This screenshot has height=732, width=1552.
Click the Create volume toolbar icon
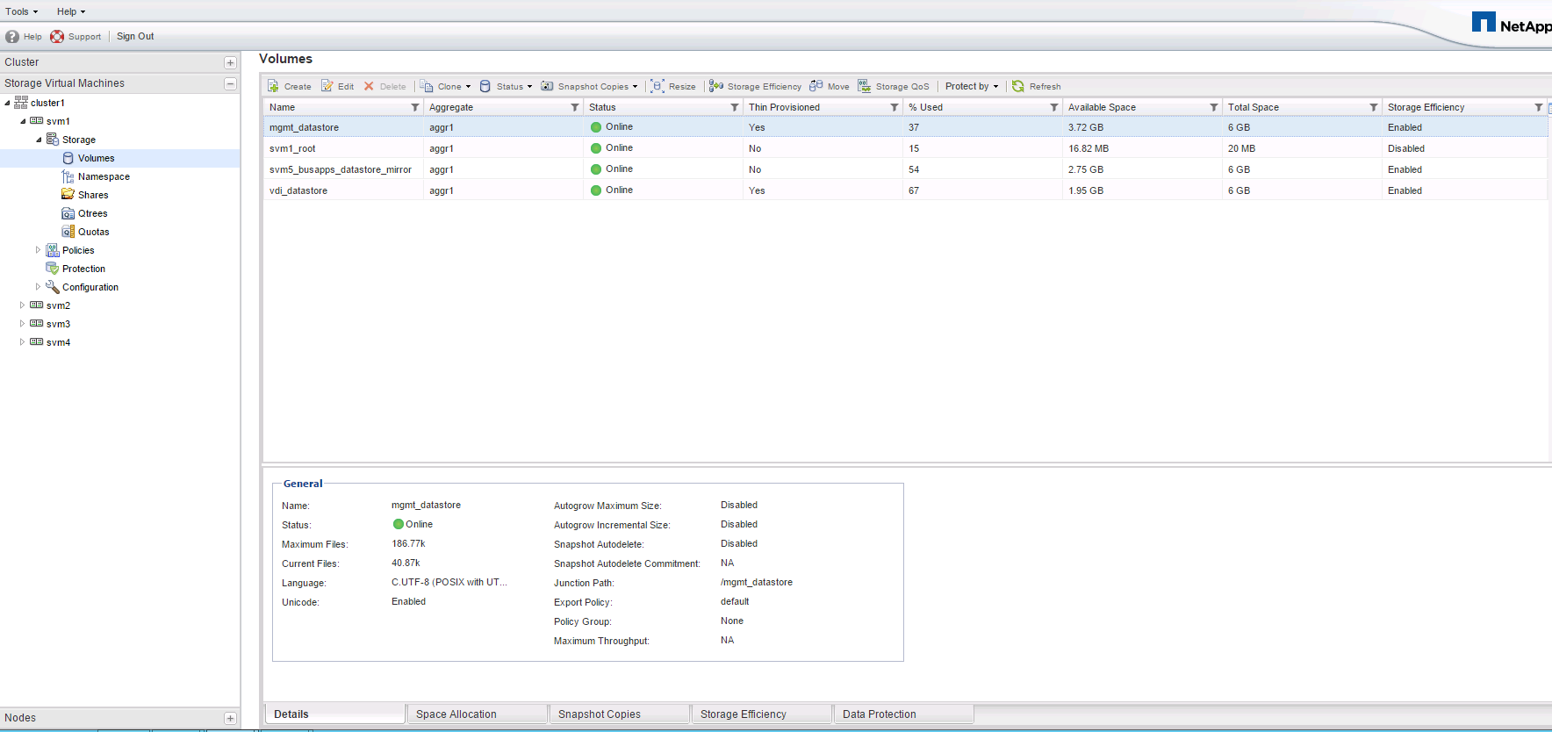pos(274,86)
